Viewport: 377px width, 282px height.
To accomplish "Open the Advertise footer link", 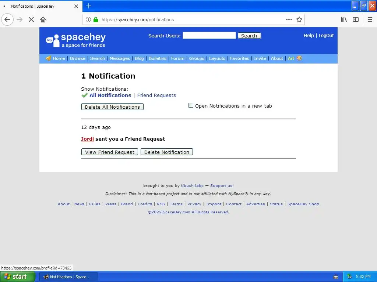I will (x=256, y=204).
